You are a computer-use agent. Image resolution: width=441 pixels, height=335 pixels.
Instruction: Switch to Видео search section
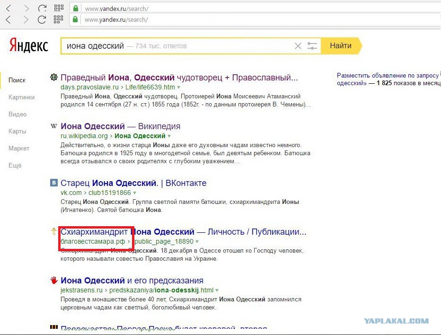(x=18, y=114)
